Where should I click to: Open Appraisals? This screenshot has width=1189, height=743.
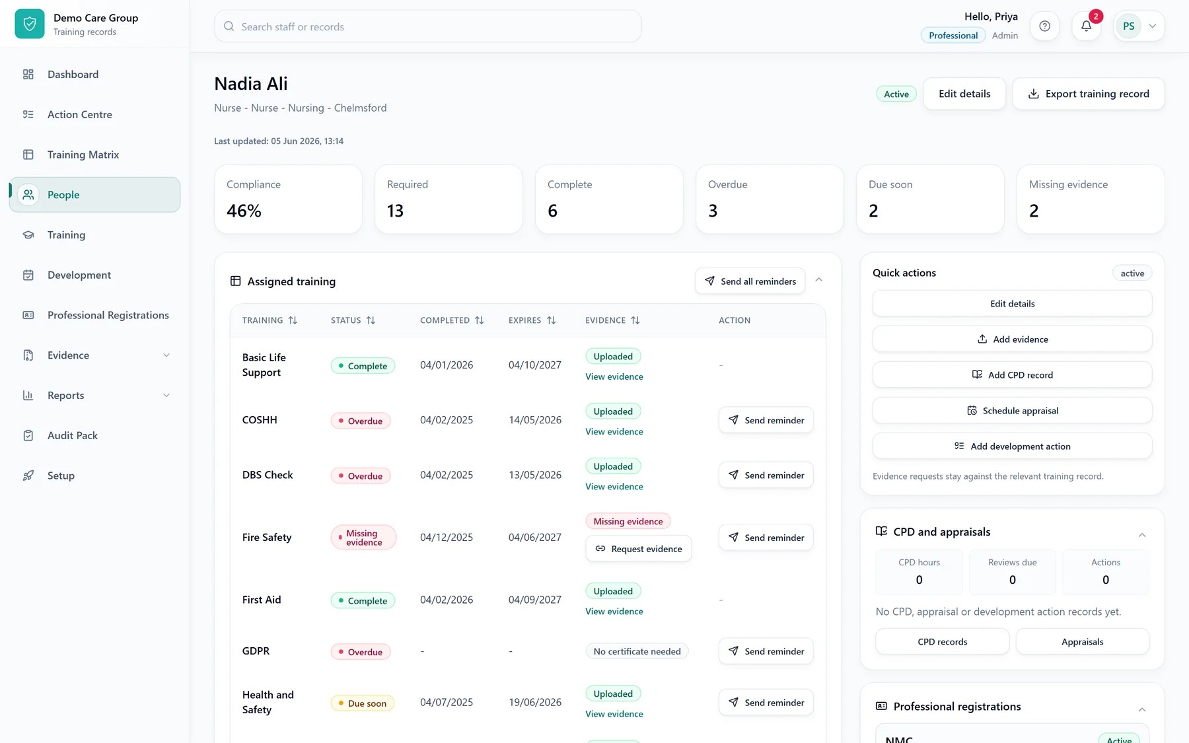click(x=1082, y=642)
